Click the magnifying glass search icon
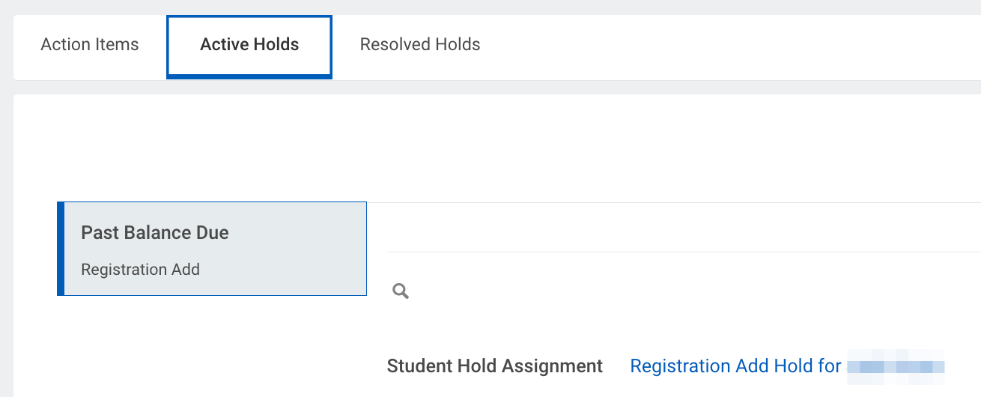The width and height of the screenshot is (981, 397). coord(401,291)
